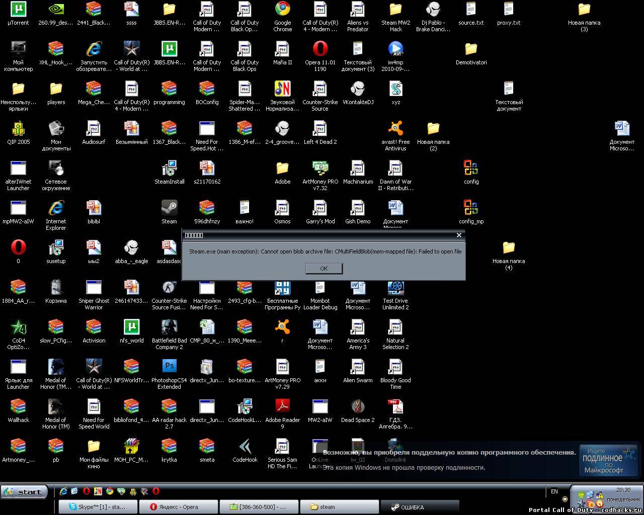644x515 pixels.
Task: Open the Dead Space 2 shortcut
Action: point(358,411)
